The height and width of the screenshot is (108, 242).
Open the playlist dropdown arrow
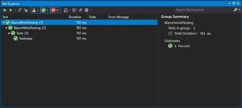pos(70,10)
